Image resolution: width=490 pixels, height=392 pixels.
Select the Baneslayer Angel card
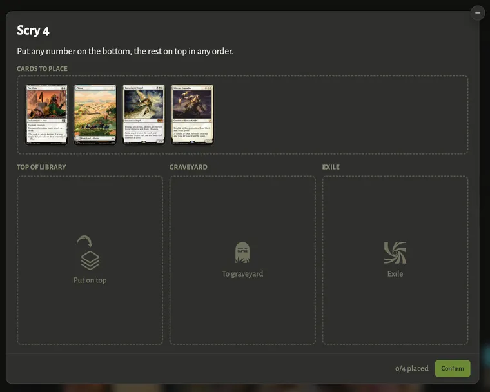coord(144,115)
